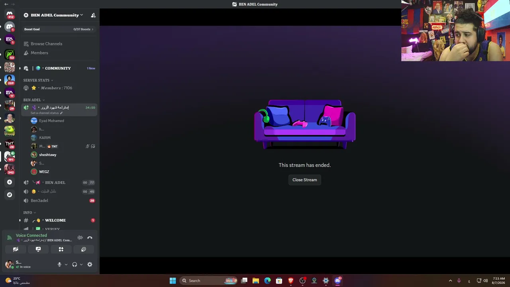Viewport: 510px width, 287px height.
Task: Open OBS Studio from the taskbar
Action: click(x=302, y=281)
